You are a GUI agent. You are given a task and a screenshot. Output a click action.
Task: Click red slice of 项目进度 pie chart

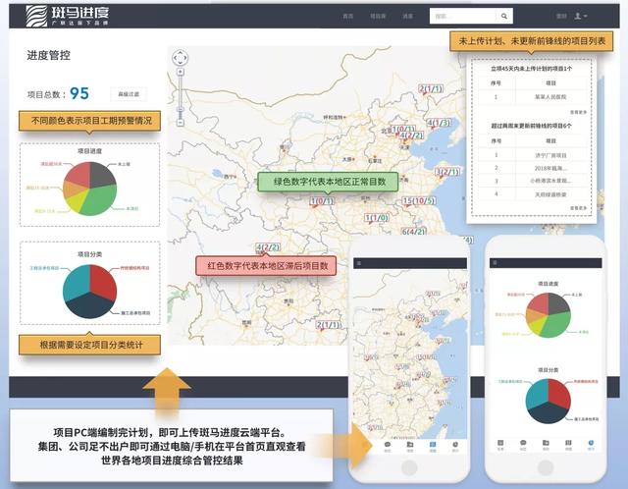pos(78,175)
